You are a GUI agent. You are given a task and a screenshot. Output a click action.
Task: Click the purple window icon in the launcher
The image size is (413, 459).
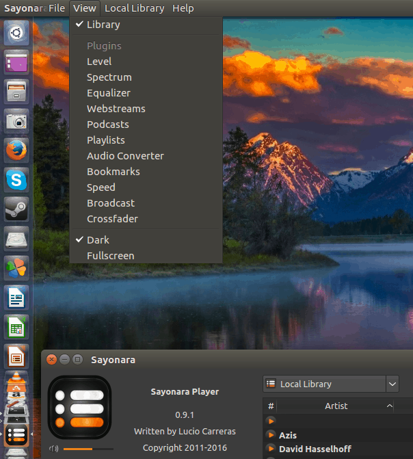coord(16,62)
